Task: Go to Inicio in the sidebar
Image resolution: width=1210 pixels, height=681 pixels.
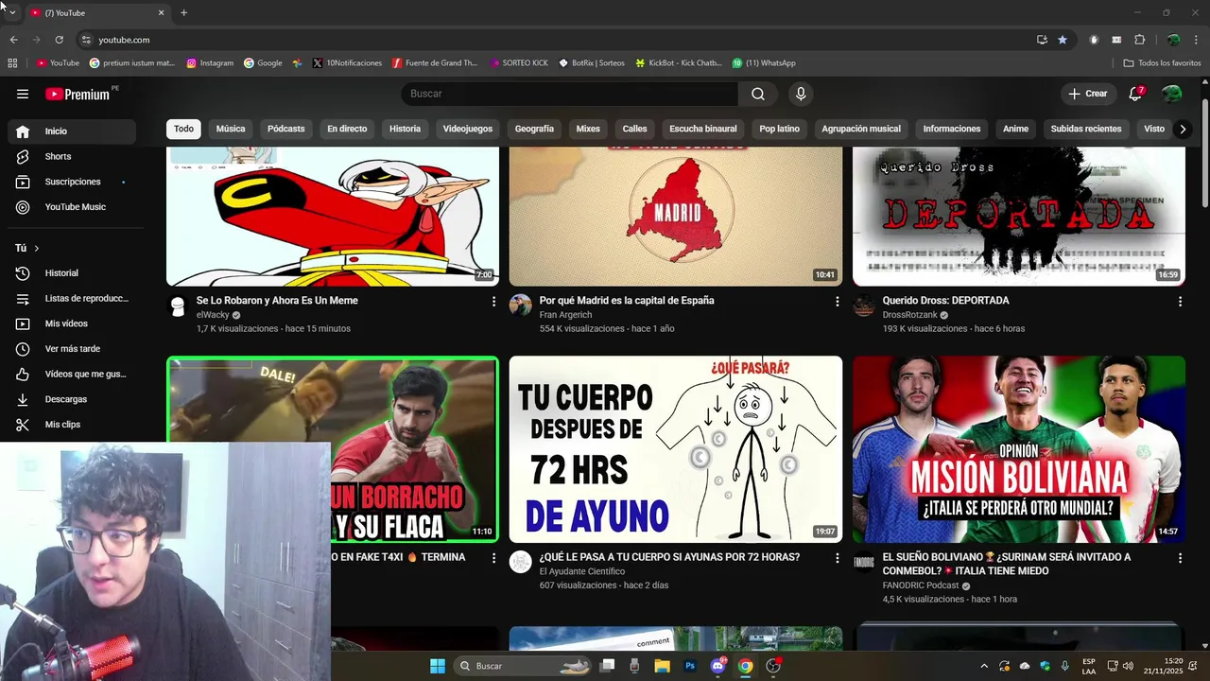Action: [70, 131]
